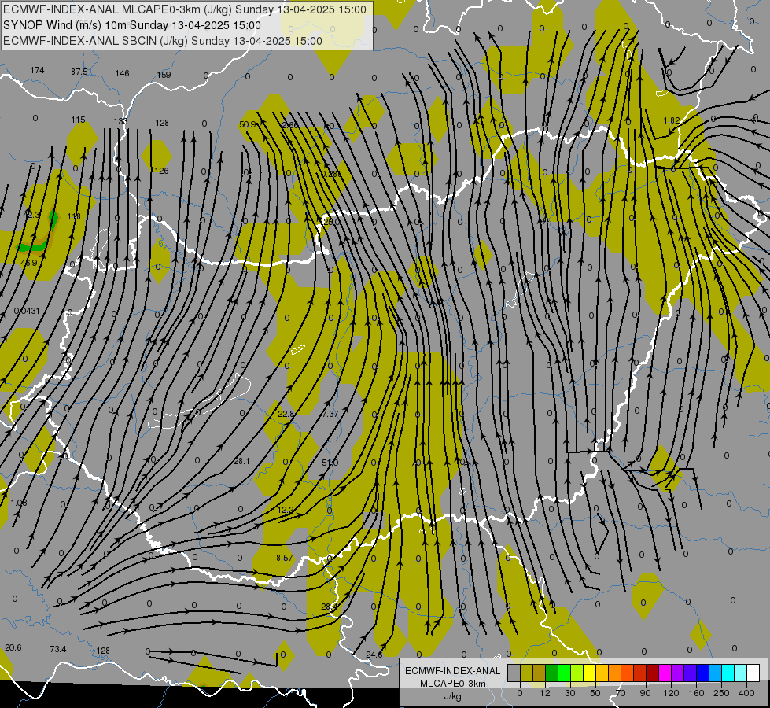Click the legend tick label 30
Screen dimensions: 770x708
pyautogui.click(x=569, y=693)
